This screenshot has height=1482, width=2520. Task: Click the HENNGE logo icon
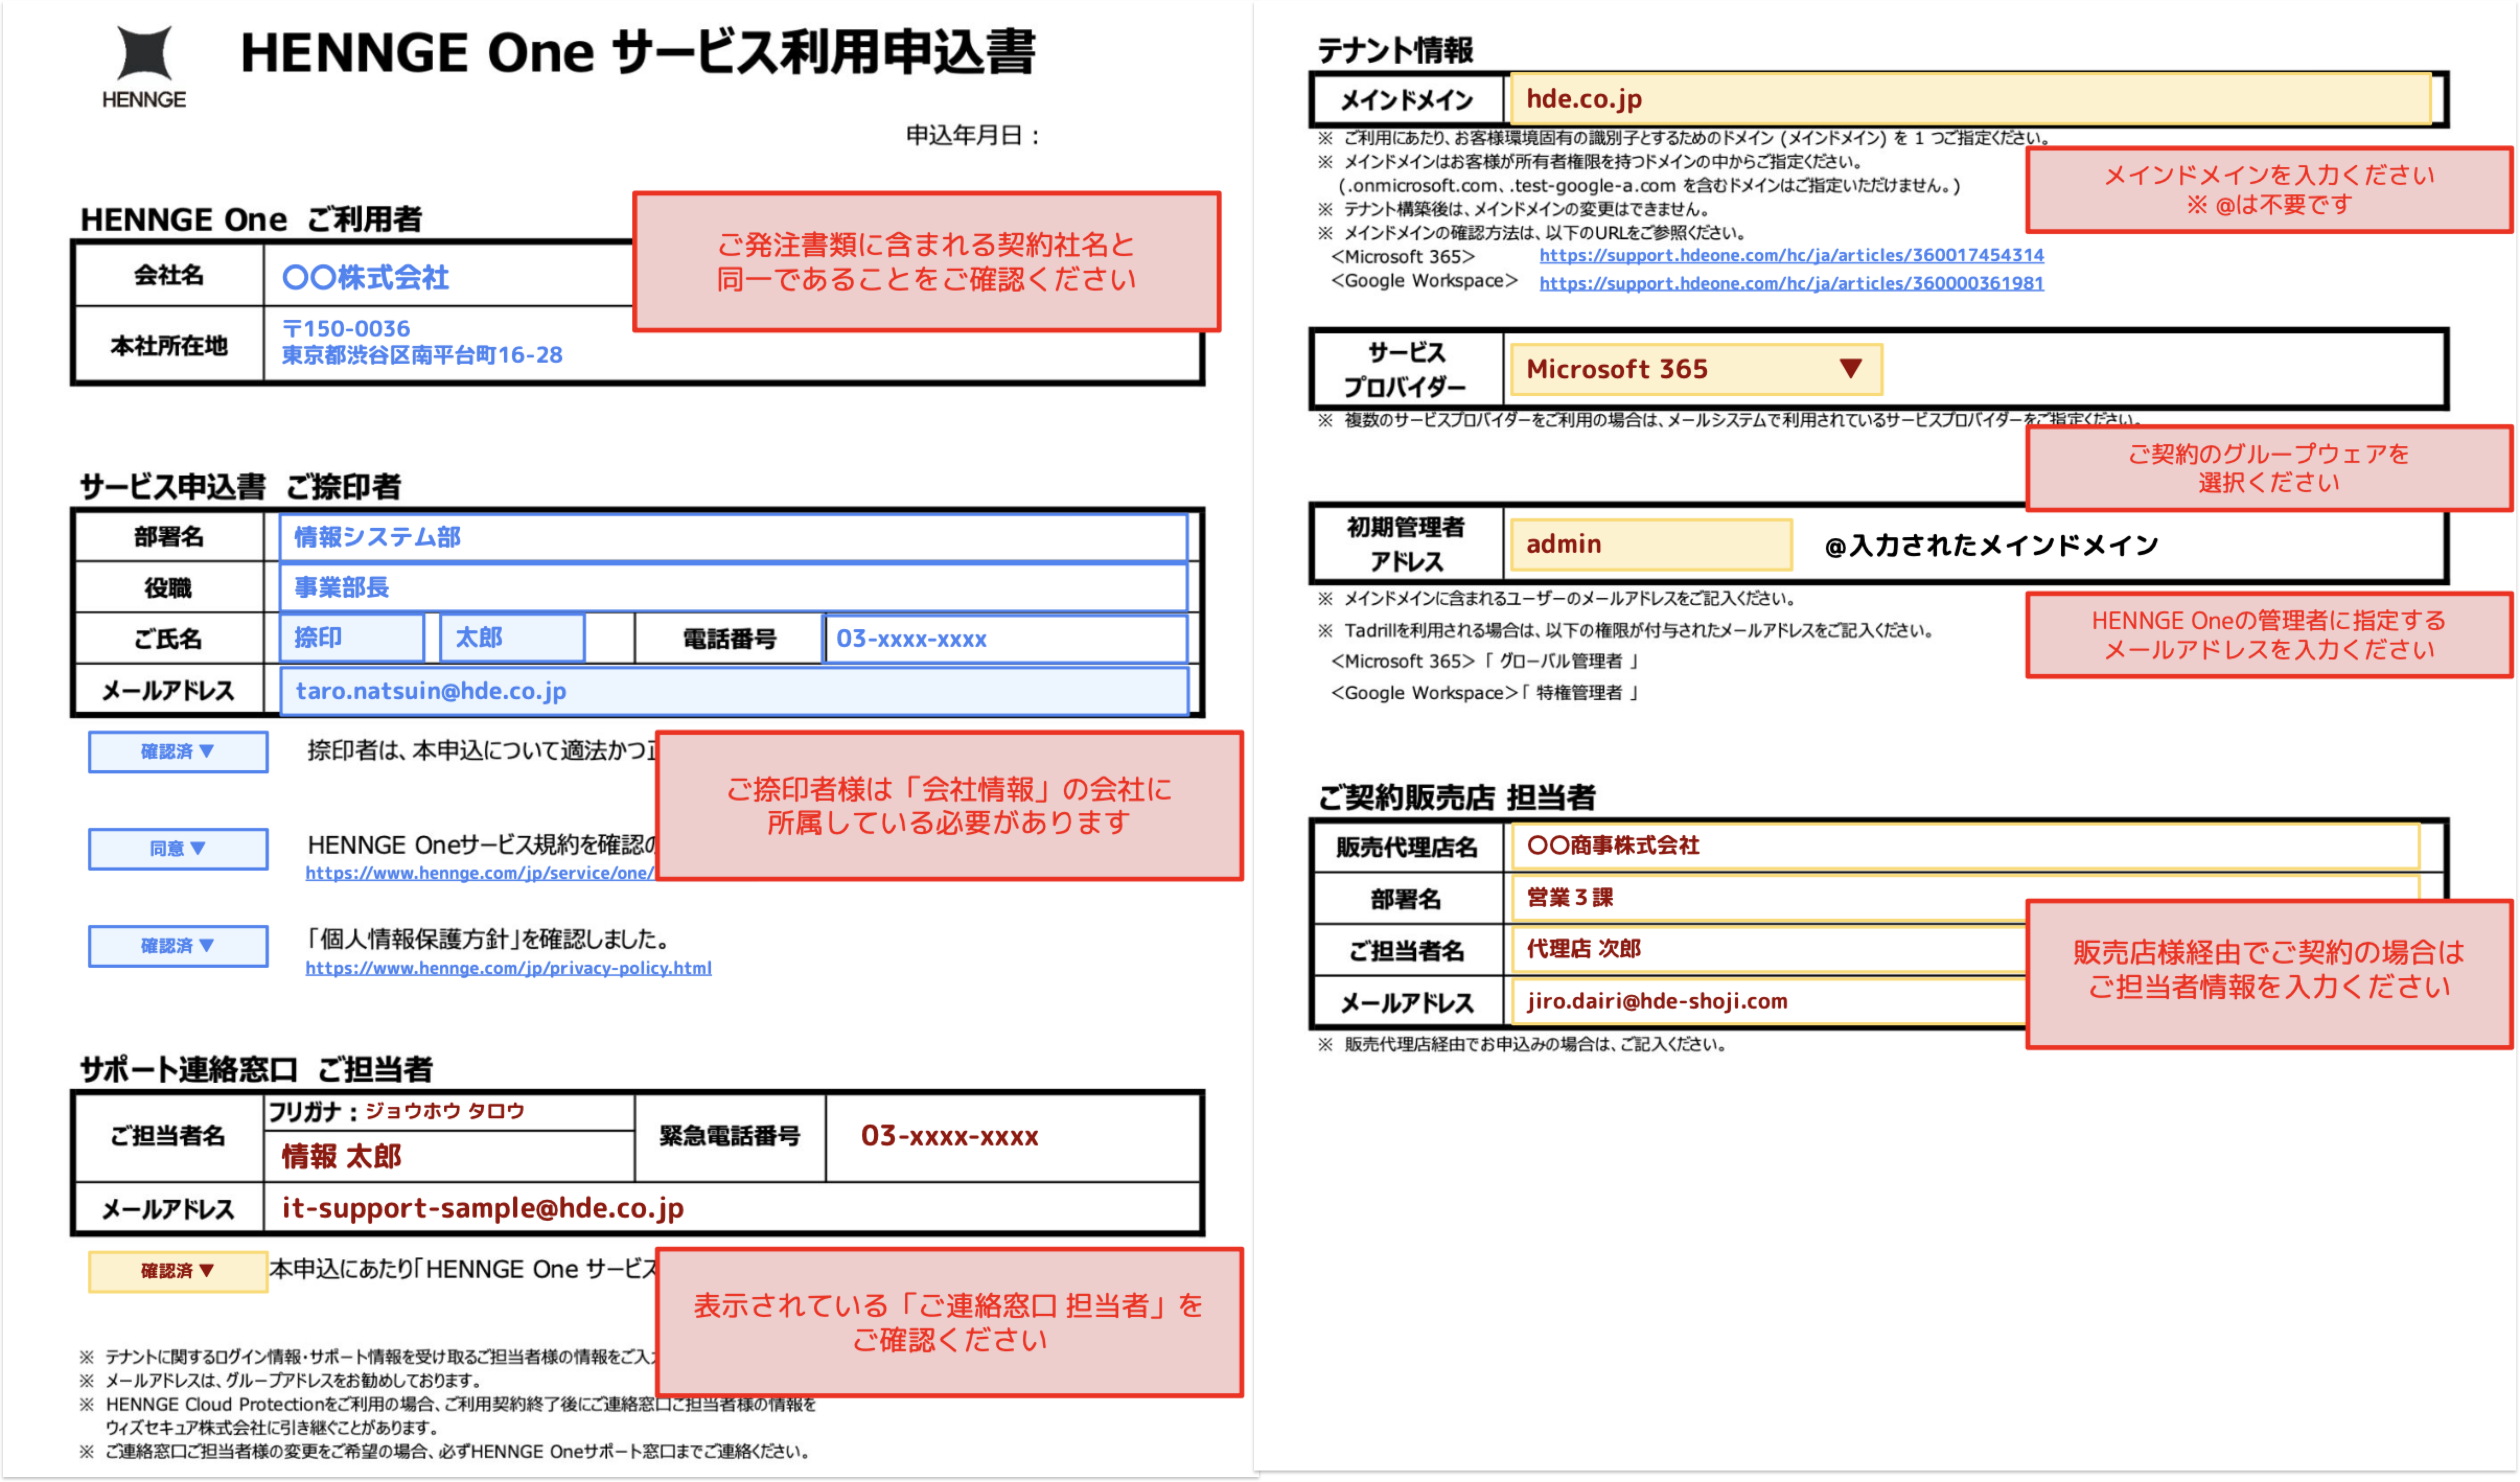(144, 54)
